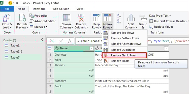
Task: Select the Frank cell
Action: pyautogui.click(x=74, y=86)
